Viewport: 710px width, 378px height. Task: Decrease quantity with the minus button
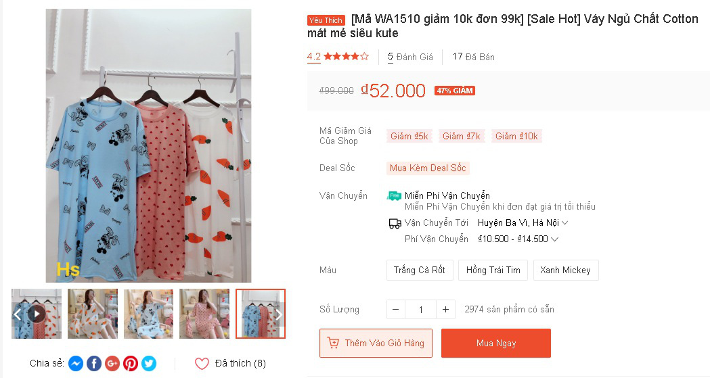coord(396,310)
